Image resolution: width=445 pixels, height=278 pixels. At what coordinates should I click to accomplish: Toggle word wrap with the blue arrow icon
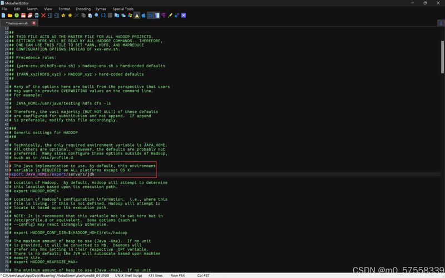pos(150,16)
